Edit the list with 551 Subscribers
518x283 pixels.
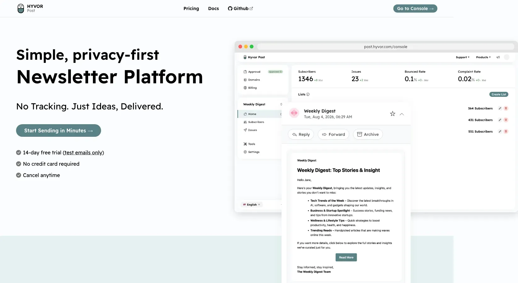[500, 131]
